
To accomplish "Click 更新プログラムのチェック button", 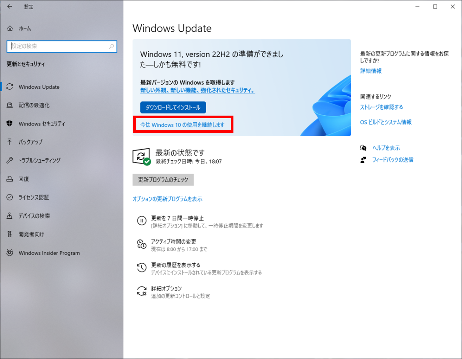I will [x=163, y=180].
